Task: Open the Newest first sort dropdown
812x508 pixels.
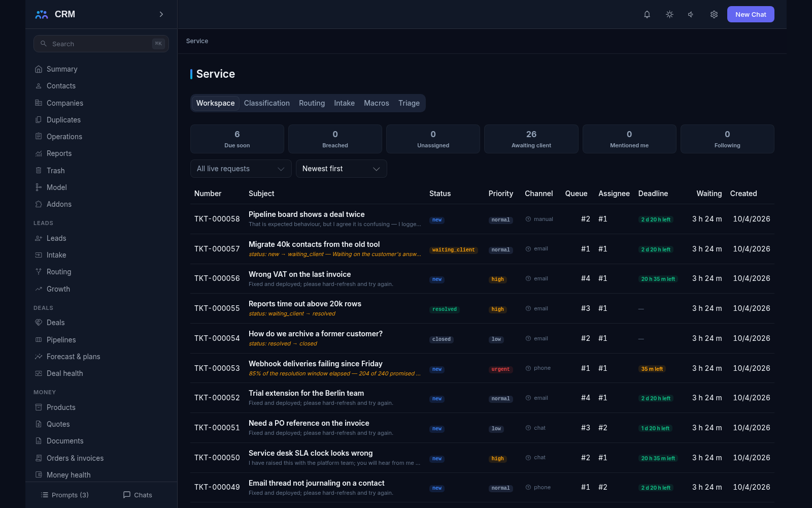Action: (341, 169)
